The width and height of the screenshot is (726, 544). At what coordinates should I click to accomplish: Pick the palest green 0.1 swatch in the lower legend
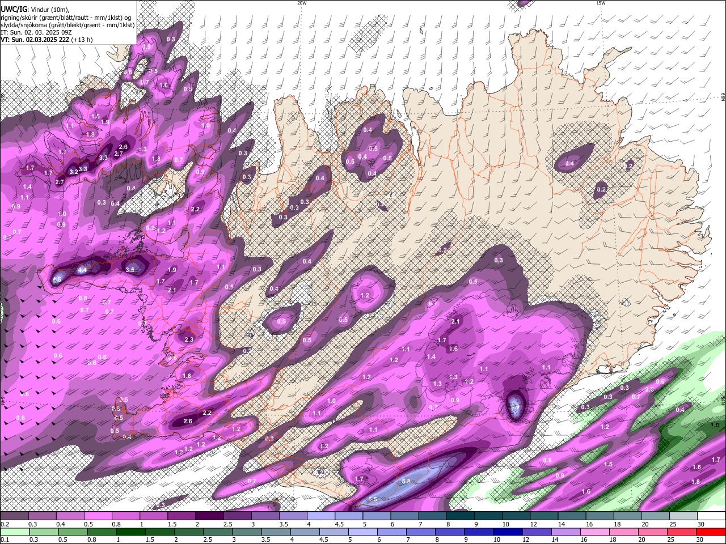pos(15,532)
